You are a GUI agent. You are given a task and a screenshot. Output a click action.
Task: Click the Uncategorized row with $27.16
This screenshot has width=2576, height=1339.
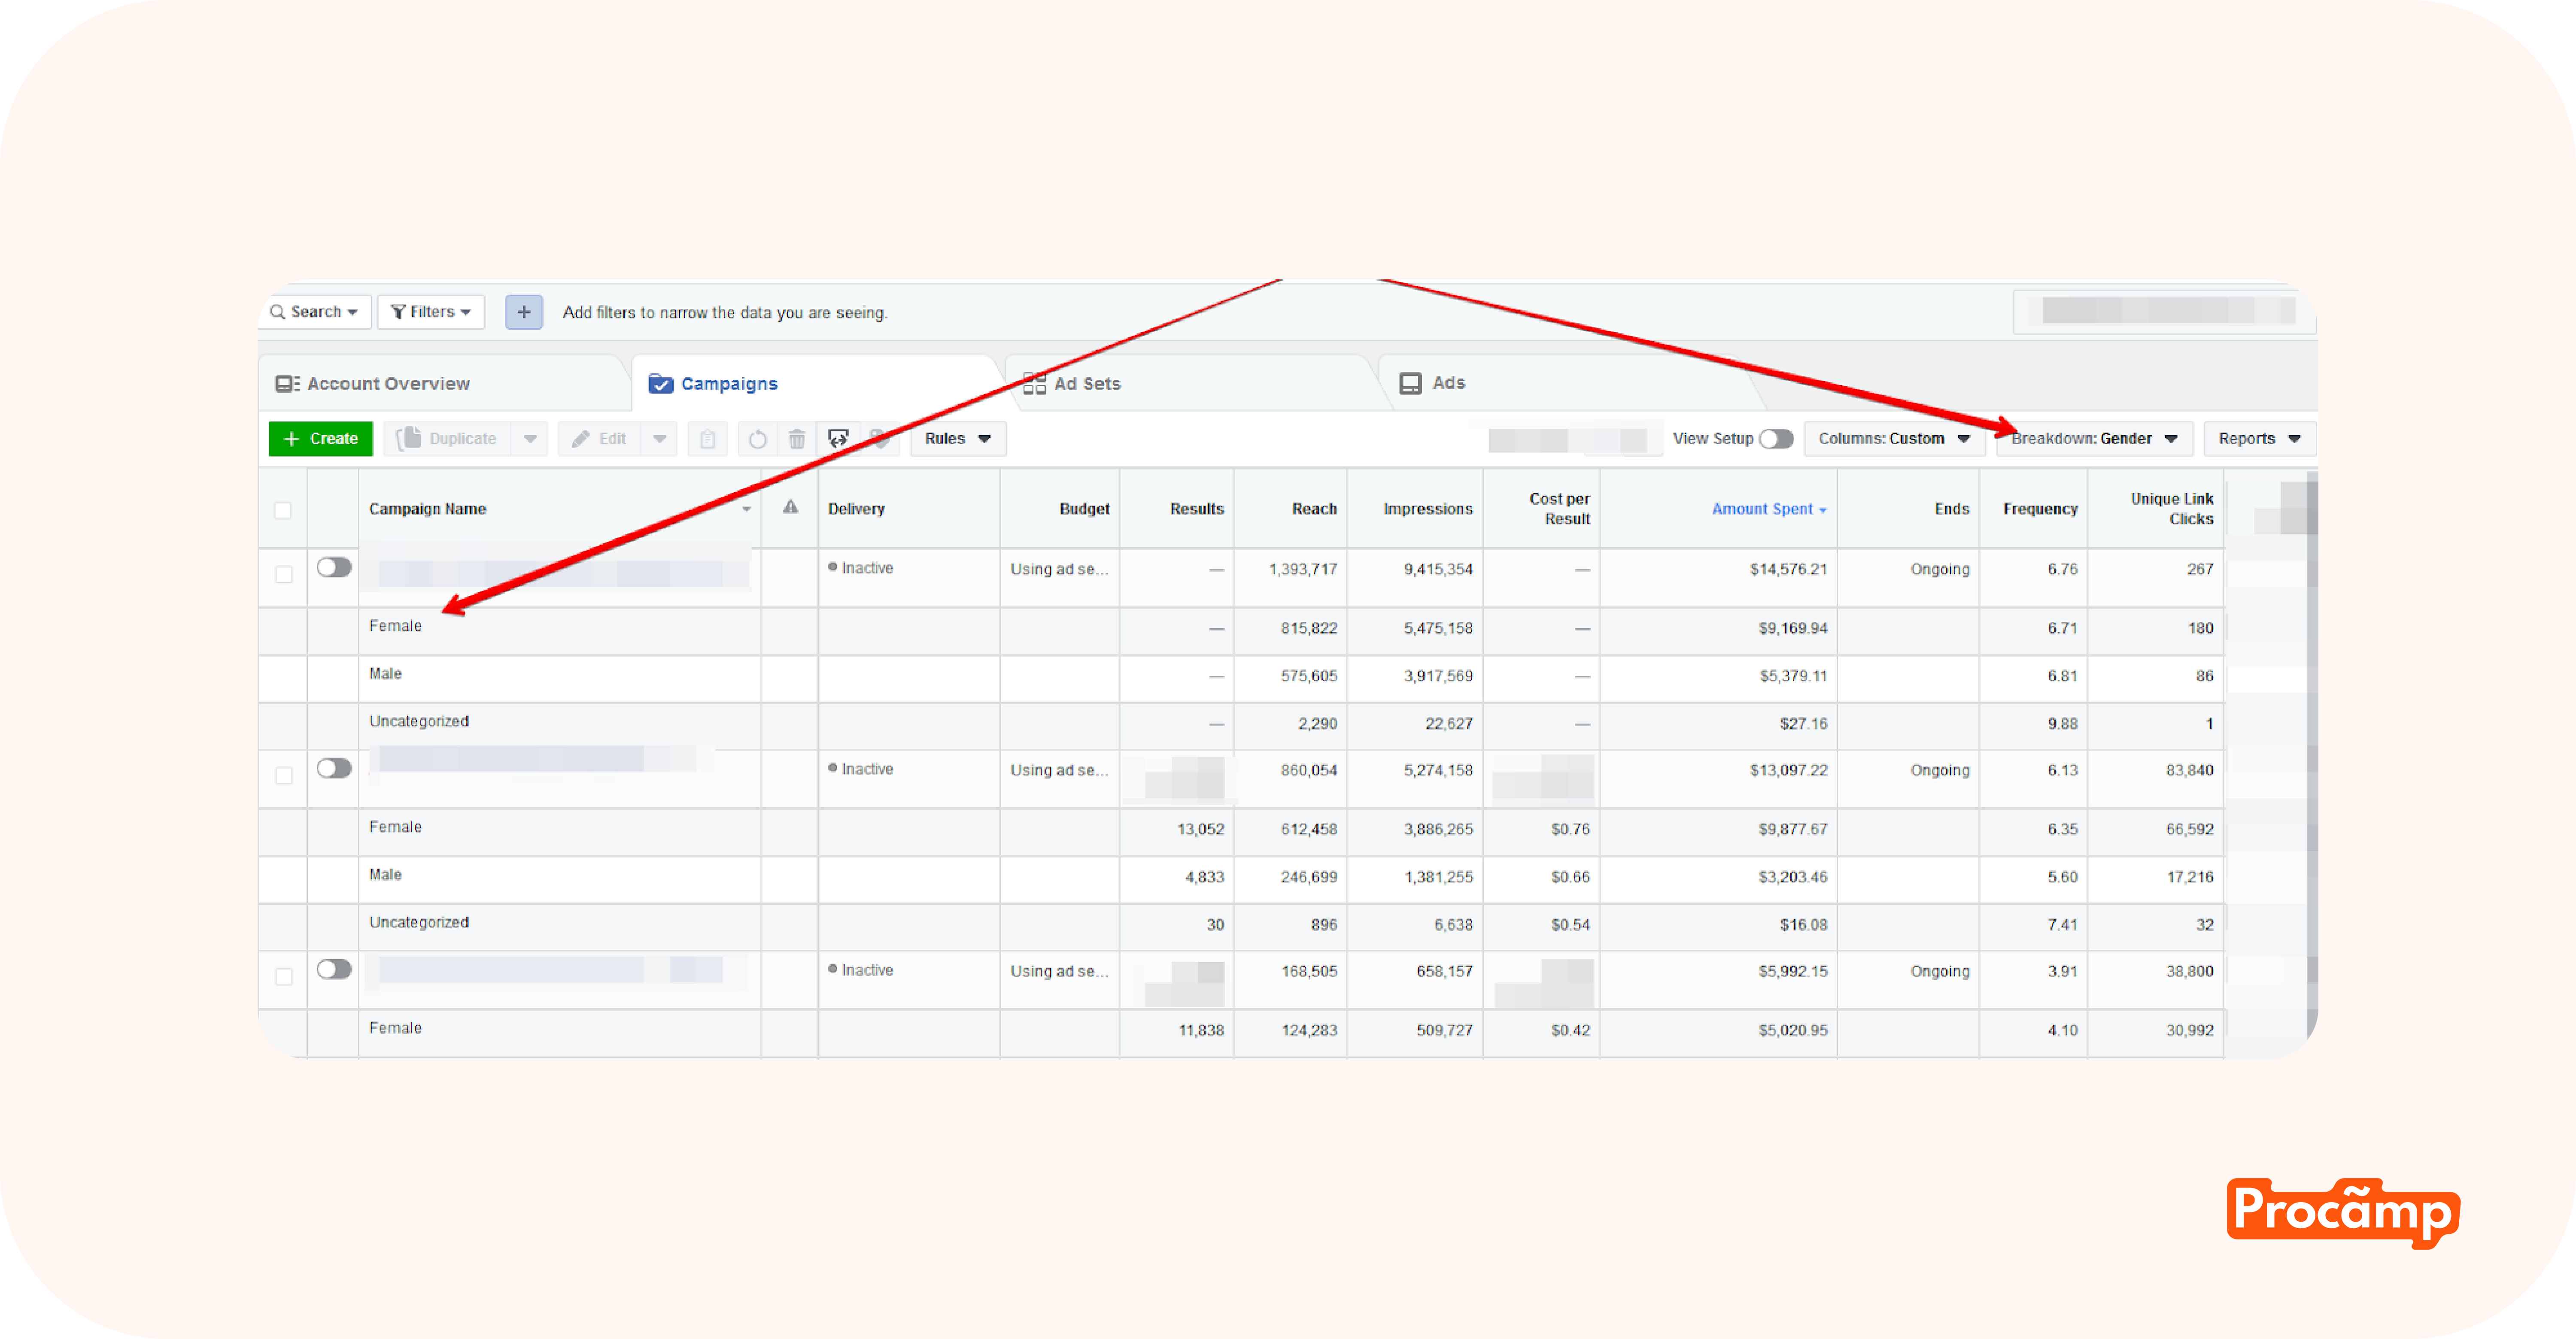(1241, 727)
